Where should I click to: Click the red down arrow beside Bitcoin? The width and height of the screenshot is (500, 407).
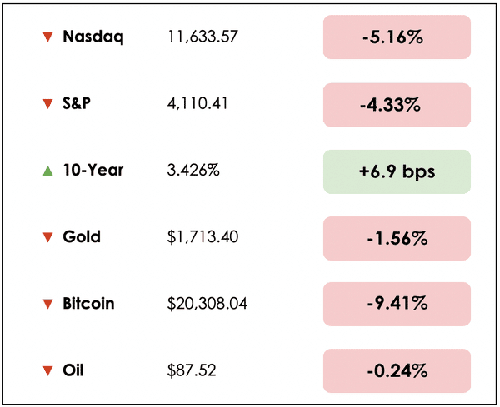point(47,304)
